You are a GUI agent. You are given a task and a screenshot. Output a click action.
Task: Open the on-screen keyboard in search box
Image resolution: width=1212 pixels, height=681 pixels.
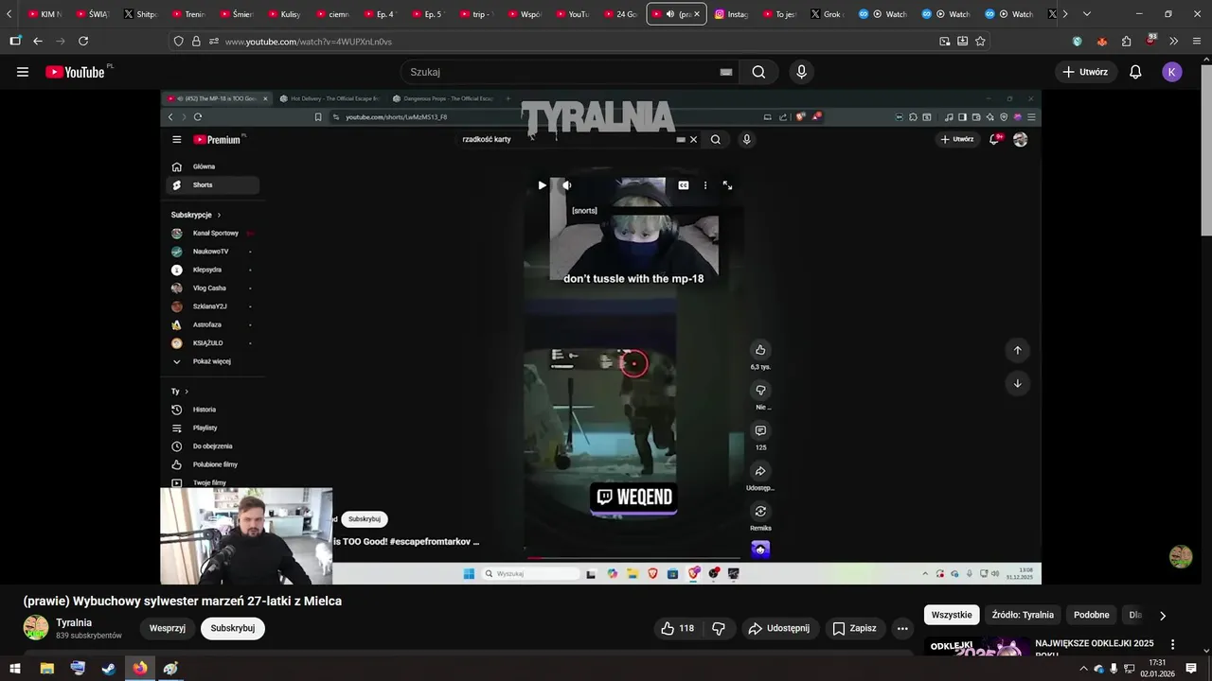coord(726,72)
